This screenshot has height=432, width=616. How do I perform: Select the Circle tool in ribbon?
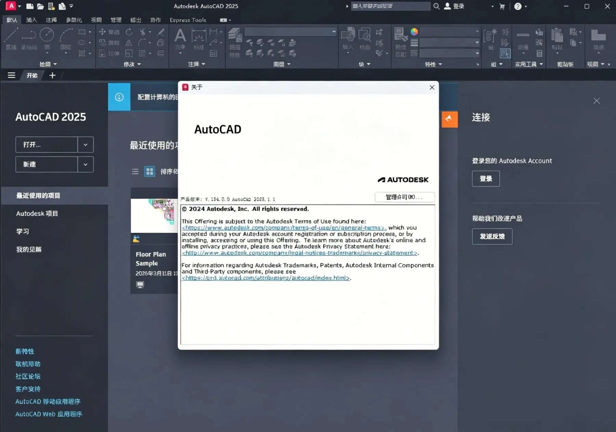coord(47,38)
